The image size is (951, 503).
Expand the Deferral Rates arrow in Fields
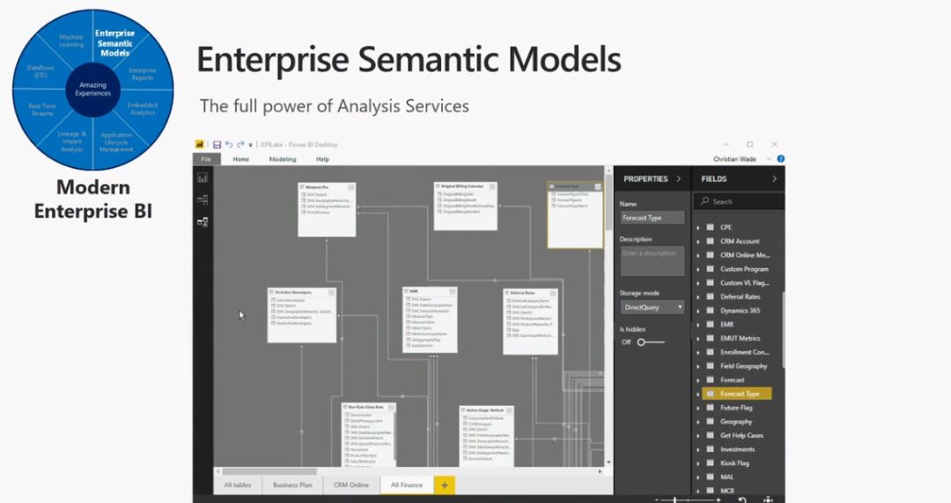point(698,298)
